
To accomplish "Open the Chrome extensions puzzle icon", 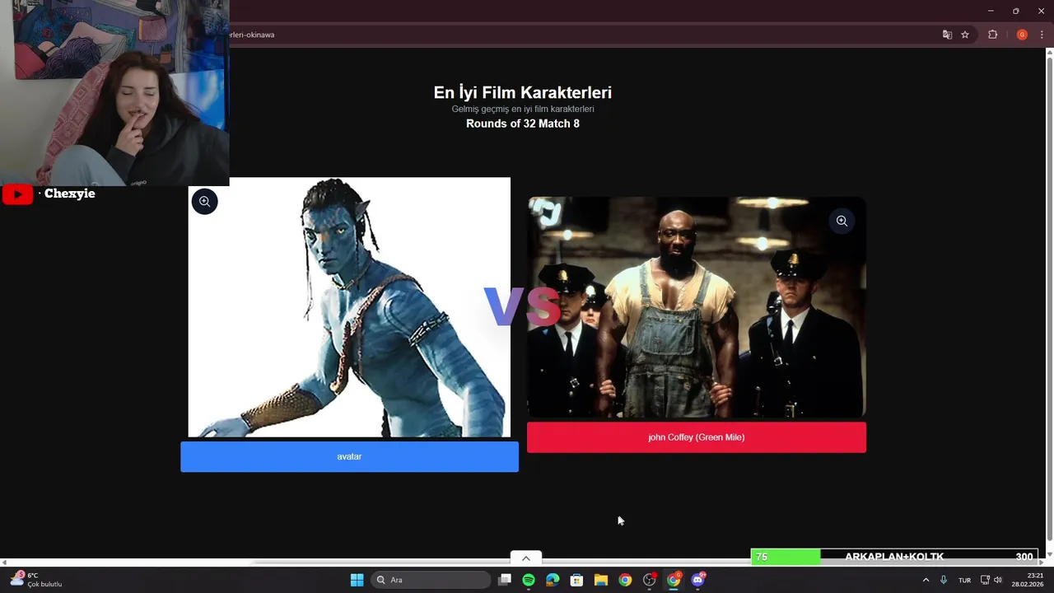I will (x=992, y=35).
